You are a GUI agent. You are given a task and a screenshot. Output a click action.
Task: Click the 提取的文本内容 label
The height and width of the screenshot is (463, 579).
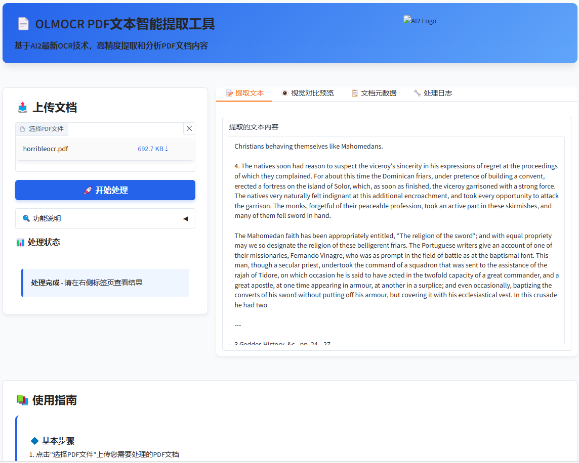tap(254, 127)
